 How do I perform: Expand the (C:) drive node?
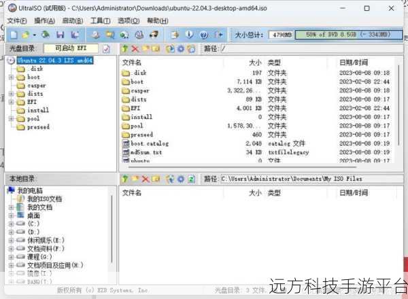tap(11, 224)
